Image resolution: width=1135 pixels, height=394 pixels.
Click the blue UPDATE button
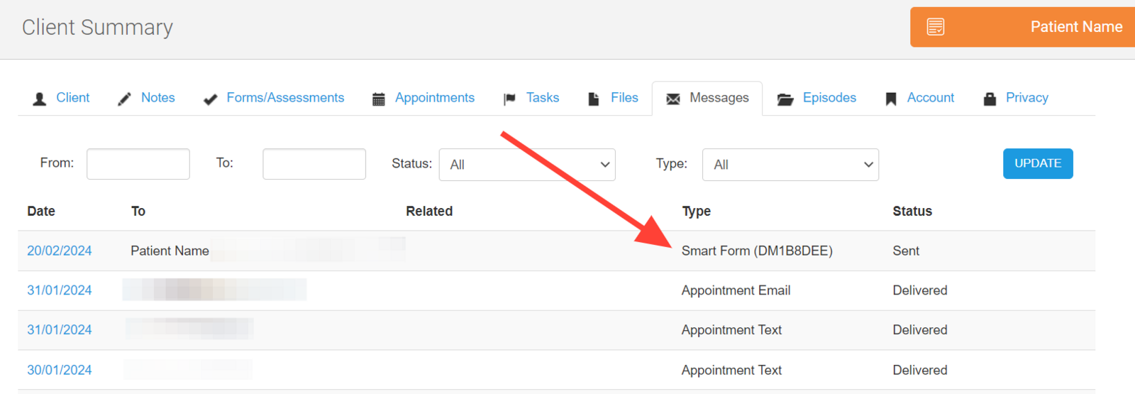[1038, 163]
